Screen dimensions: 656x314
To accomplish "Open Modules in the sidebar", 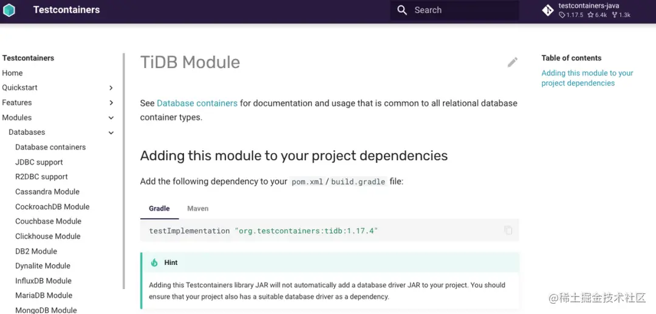I will coord(17,118).
